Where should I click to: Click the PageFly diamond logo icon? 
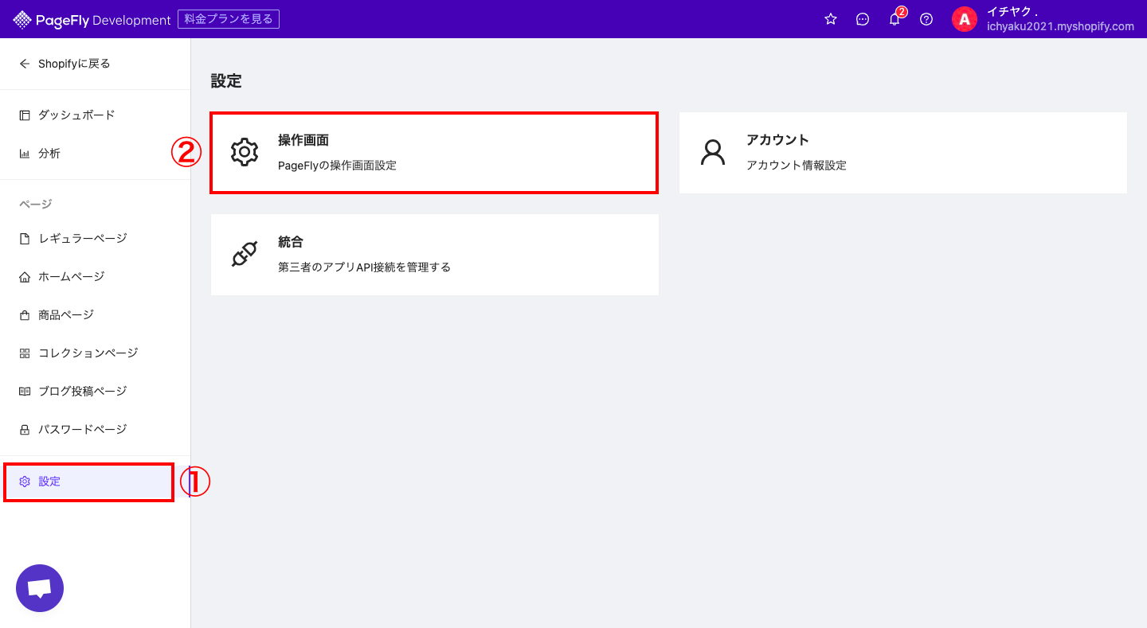[x=22, y=20]
